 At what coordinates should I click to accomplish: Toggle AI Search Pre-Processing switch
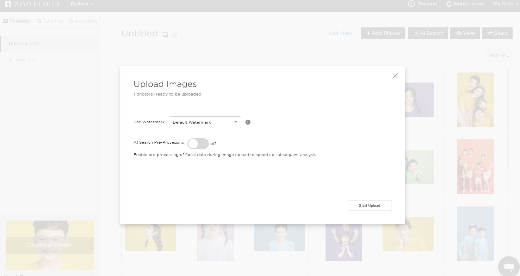(198, 144)
